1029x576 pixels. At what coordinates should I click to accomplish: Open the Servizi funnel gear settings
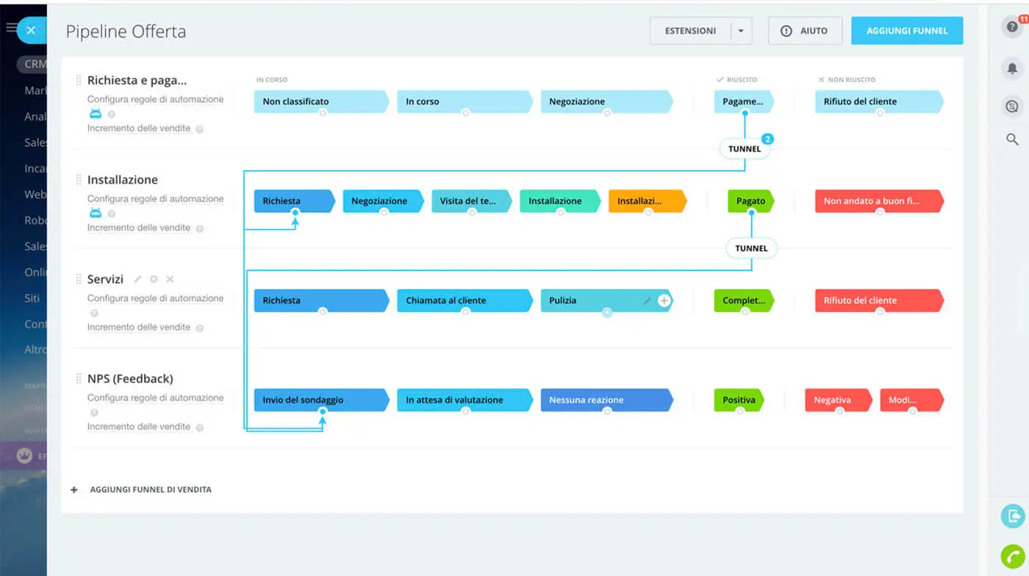tap(154, 280)
